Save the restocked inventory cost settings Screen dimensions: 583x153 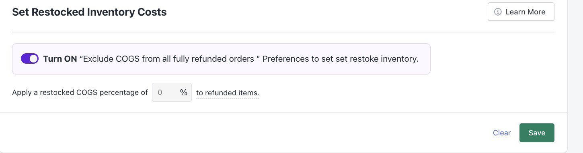(537, 133)
